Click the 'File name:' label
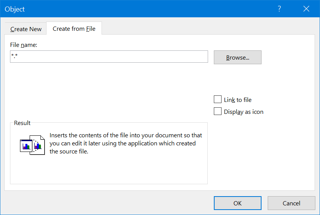Viewport: 320px width, 215px height. pyautogui.click(x=23, y=45)
